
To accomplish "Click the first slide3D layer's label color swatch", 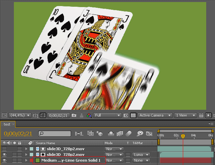I will (31, 149).
